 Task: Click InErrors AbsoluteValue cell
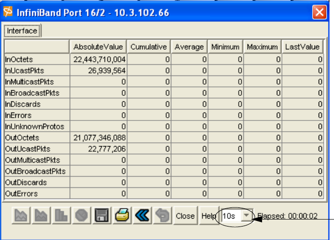click(x=98, y=115)
